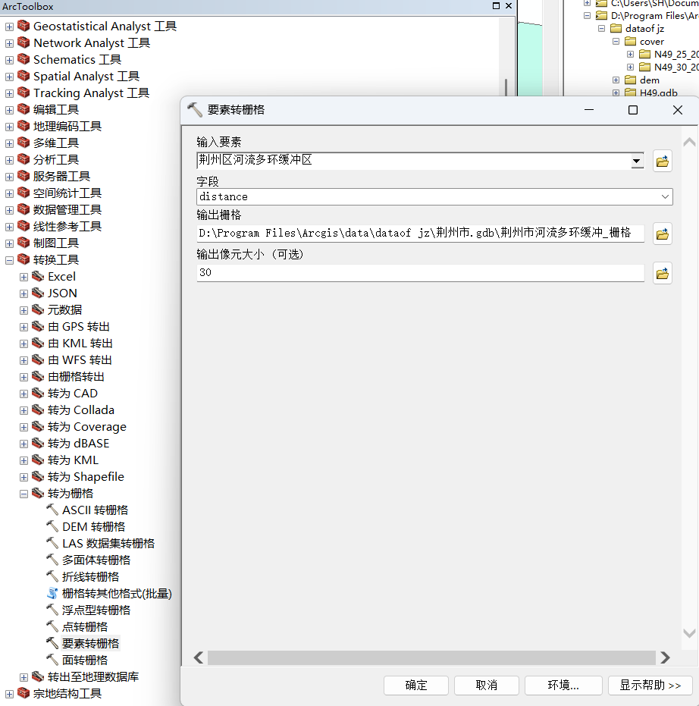Select the Geostatistical Analyst 工具 toolbox icon
This screenshot has height=706, width=699.
point(24,26)
